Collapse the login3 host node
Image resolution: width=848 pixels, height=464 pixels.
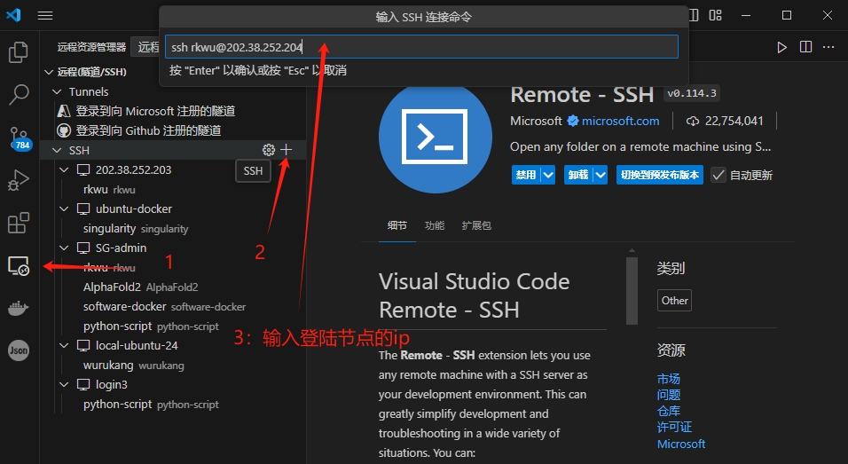(64, 384)
